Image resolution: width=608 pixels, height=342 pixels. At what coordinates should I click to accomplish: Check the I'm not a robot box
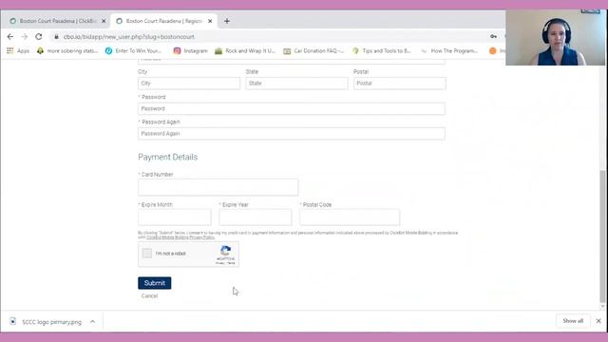(x=147, y=254)
